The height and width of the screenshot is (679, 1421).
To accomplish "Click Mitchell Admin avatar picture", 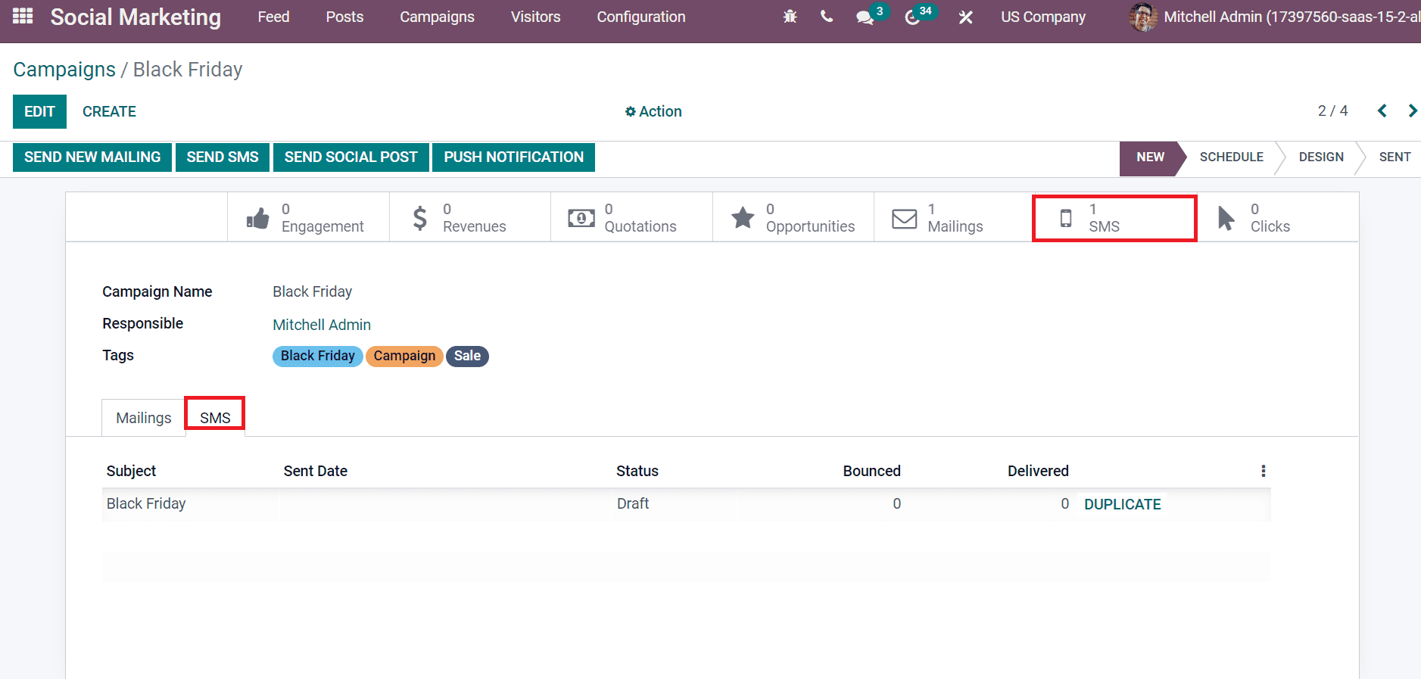I will coord(1142,17).
